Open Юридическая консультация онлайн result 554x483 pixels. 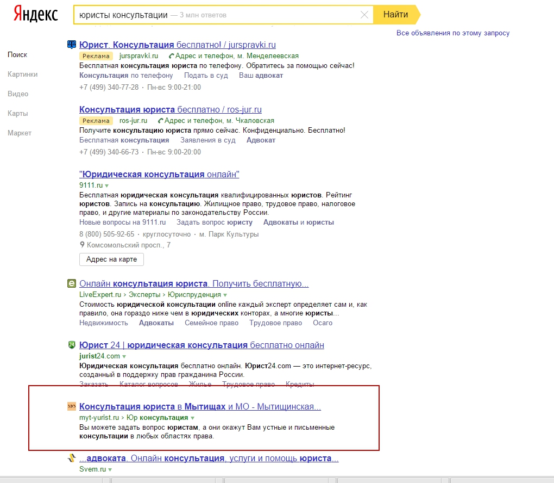(x=159, y=175)
